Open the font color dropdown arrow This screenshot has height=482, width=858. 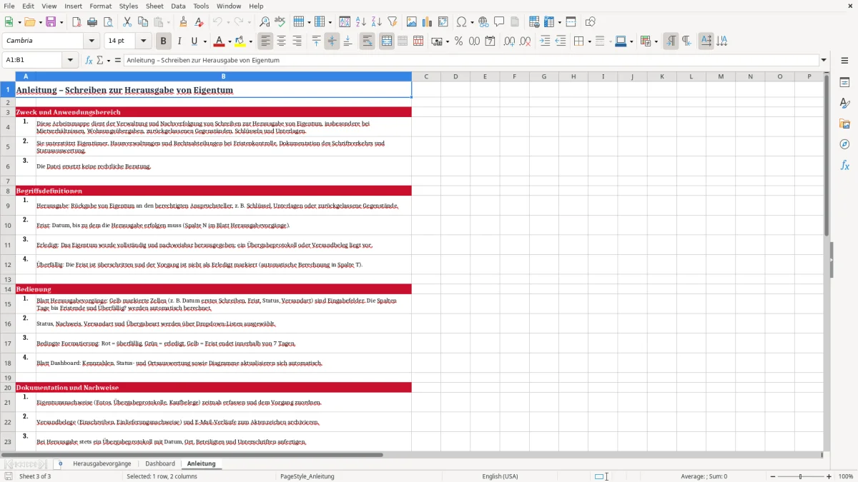pyautogui.click(x=230, y=41)
